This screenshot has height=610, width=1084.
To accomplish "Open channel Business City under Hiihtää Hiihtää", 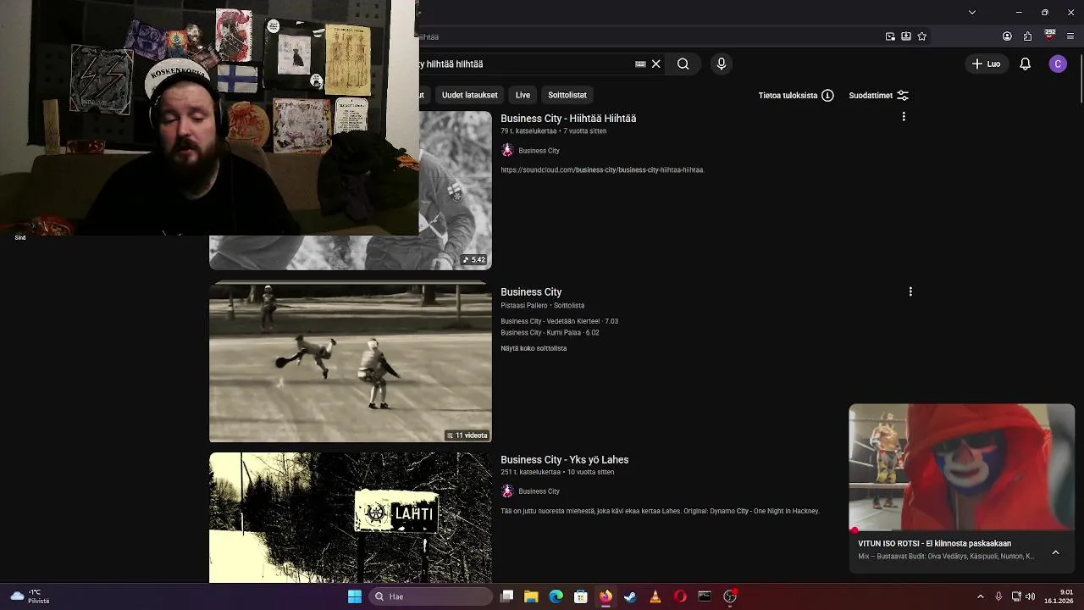I will pos(539,151).
